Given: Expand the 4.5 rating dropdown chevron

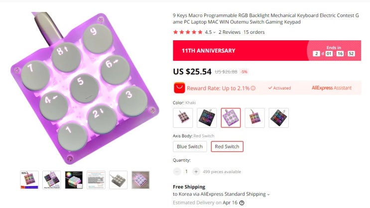Looking at the screenshot, I should tap(214, 32).
